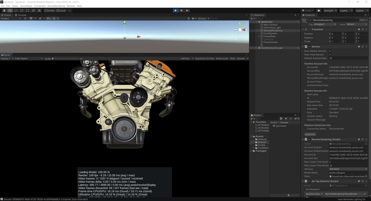Select the Rect Transform tool
Screen dimensions: 371x201
pos(27,11)
